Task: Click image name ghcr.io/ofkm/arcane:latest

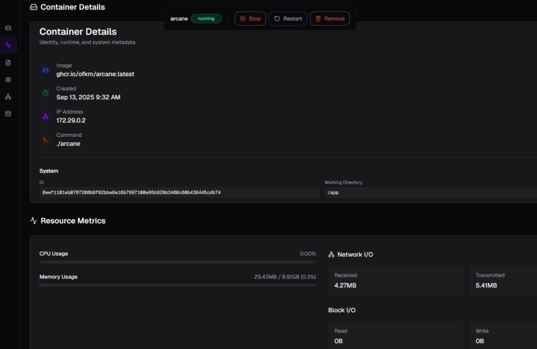Action: (x=95, y=74)
